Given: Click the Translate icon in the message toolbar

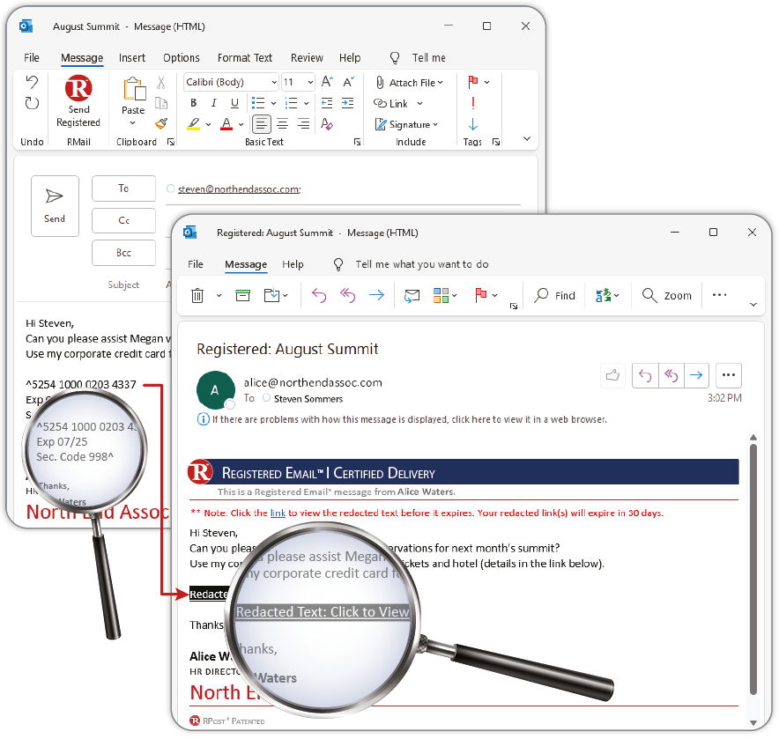Looking at the screenshot, I should click(x=604, y=296).
